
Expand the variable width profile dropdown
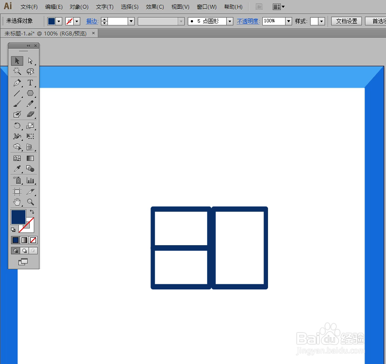click(181, 21)
